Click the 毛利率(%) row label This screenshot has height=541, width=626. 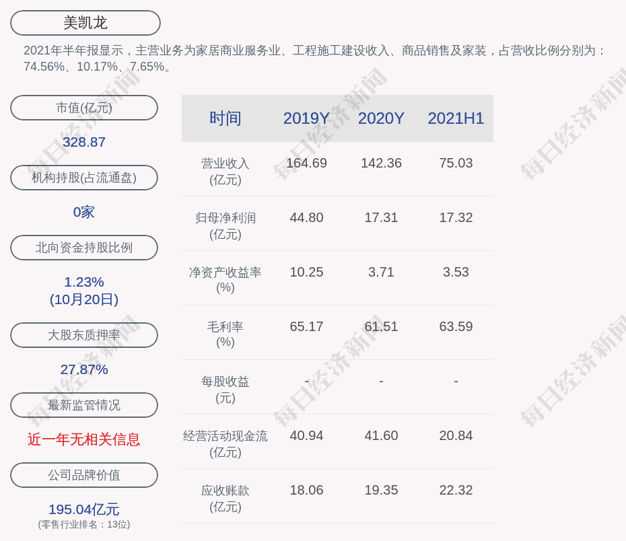click(x=225, y=334)
